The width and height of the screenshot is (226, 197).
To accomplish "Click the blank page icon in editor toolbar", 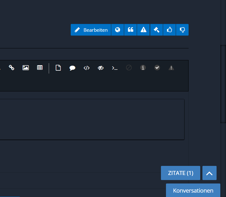I will [58, 68].
